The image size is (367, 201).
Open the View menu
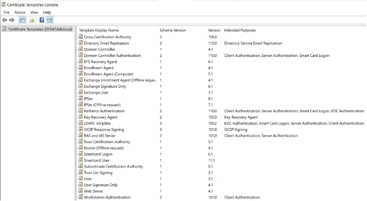click(x=34, y=12)
